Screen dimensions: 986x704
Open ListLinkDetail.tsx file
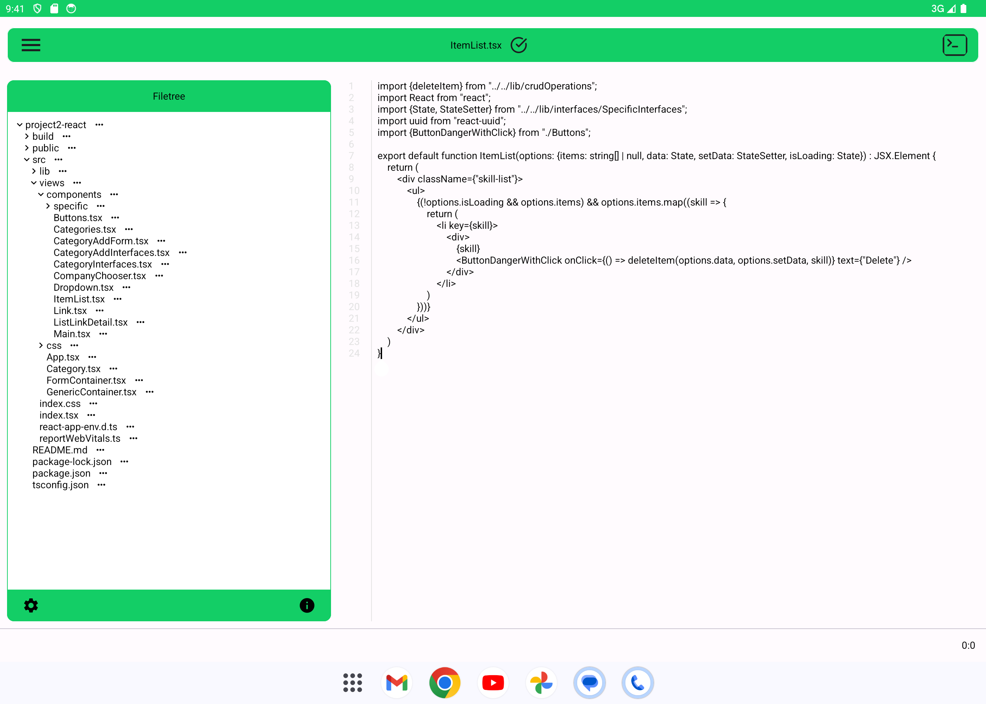point(91,322)
